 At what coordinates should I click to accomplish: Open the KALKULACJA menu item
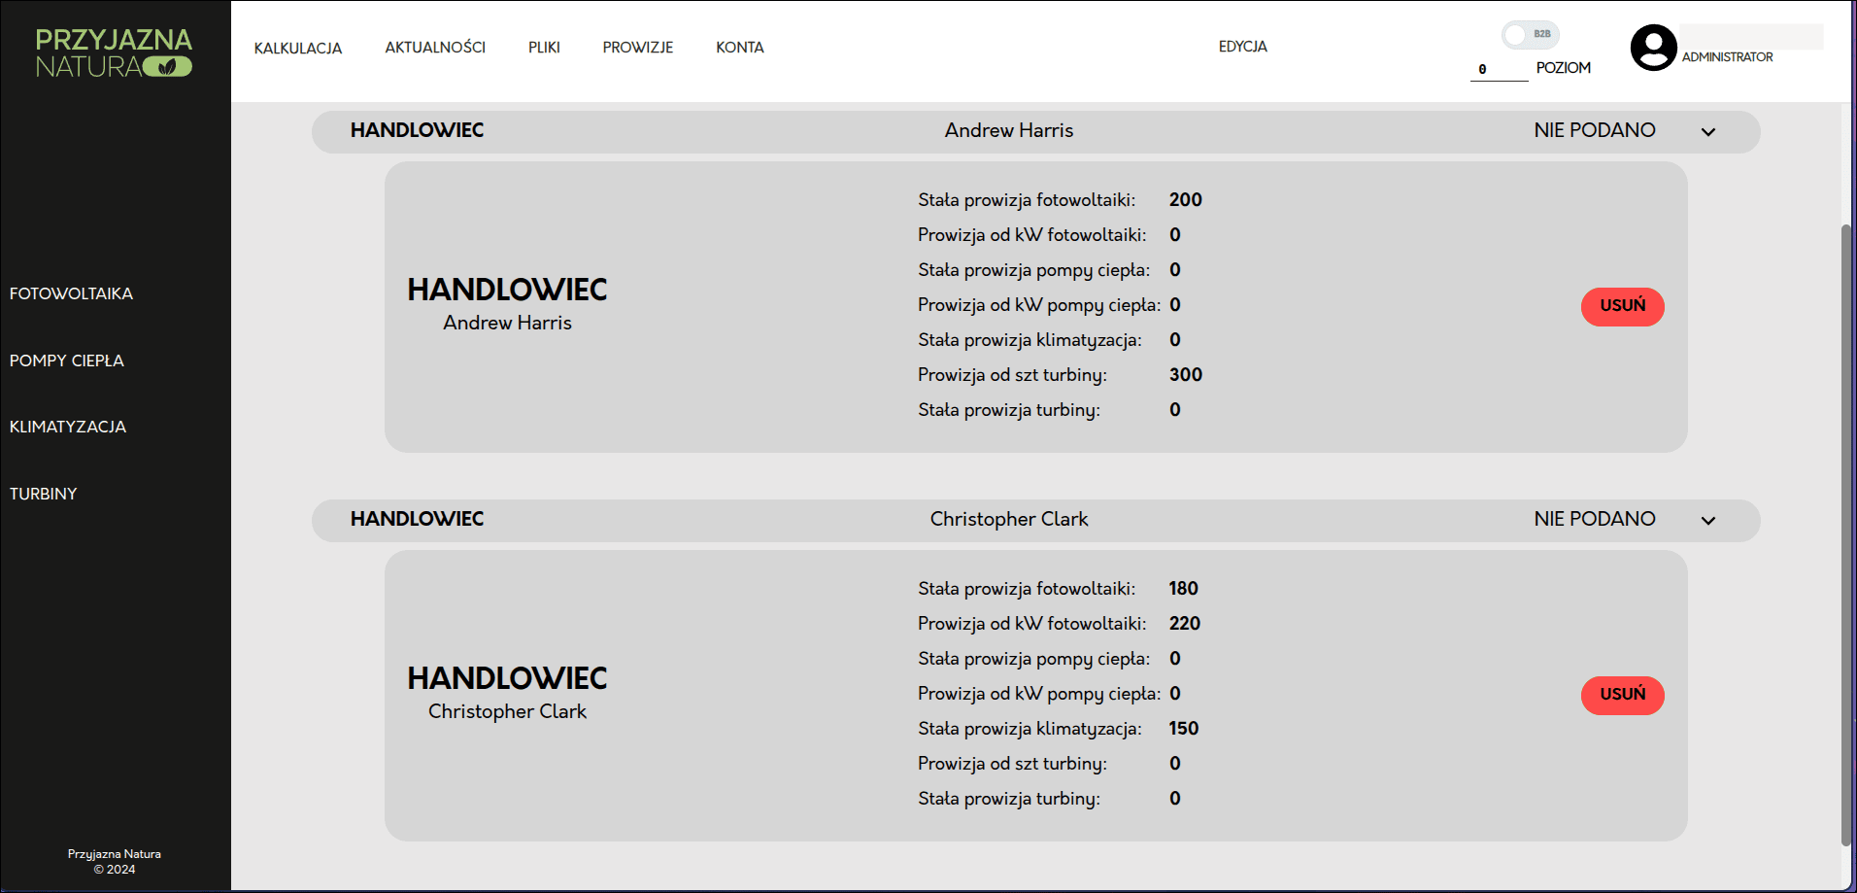[297, 47]
